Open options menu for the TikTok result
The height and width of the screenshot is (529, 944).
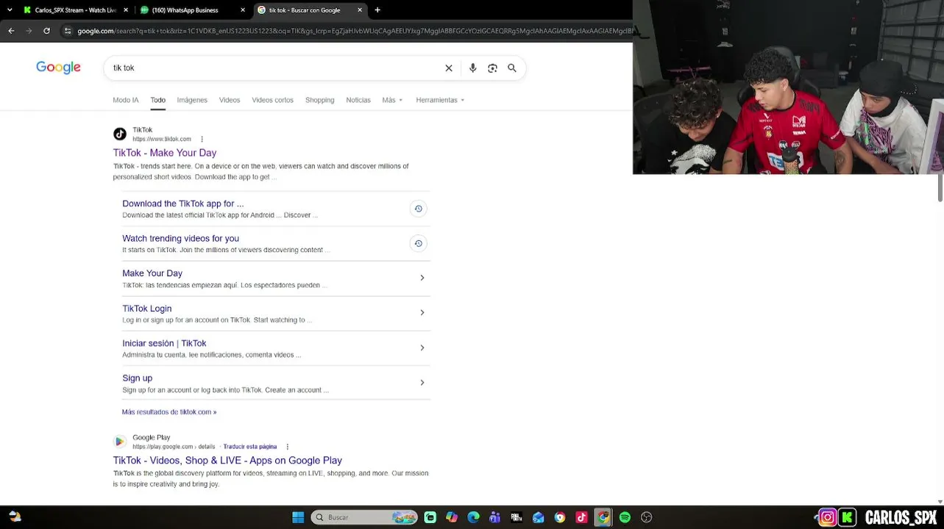pos(202,139)
